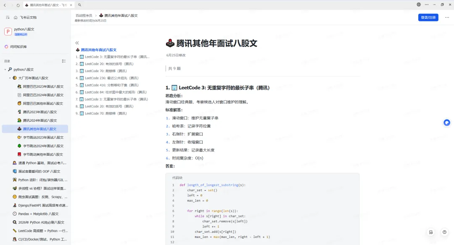
Task: Open 2026年 Python AI岗必刷八股文 document
Action: coord(41,222)
